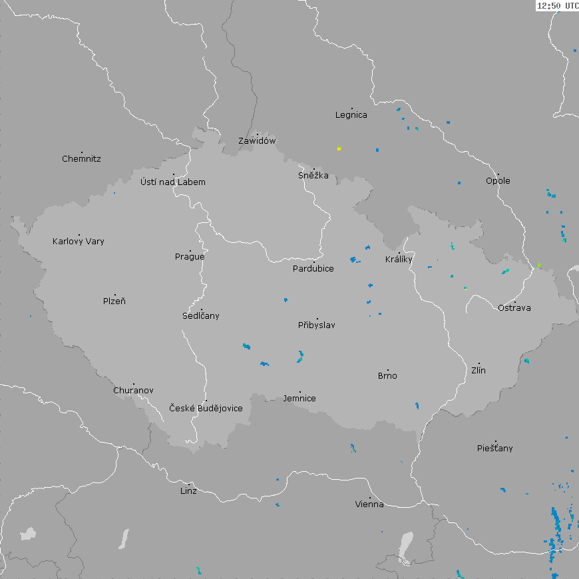Select the Pardubice city label
Screen dimensions: 579x579
[x=313, y=269]
